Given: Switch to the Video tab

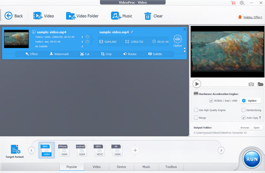Looking at the screenshot, I should point(96,167).
